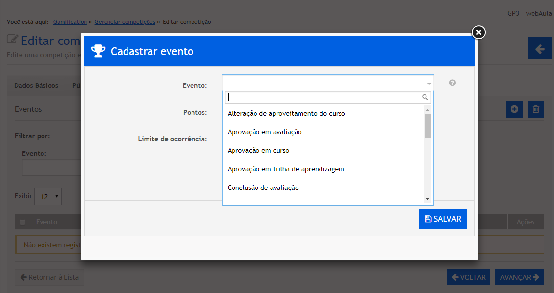This screenshot has width=554, height=293.
Task: Focus the dropdown search text field
Action: click(x=322, y=97)
